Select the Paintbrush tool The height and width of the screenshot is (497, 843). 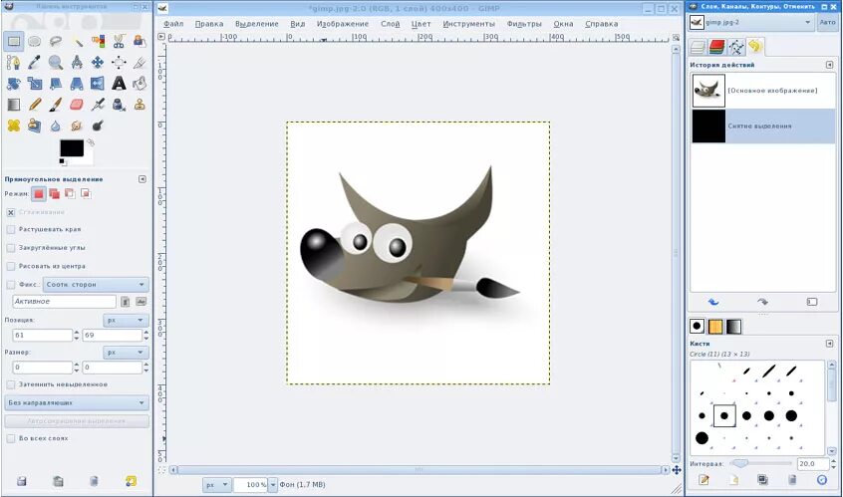coord(56,105)
